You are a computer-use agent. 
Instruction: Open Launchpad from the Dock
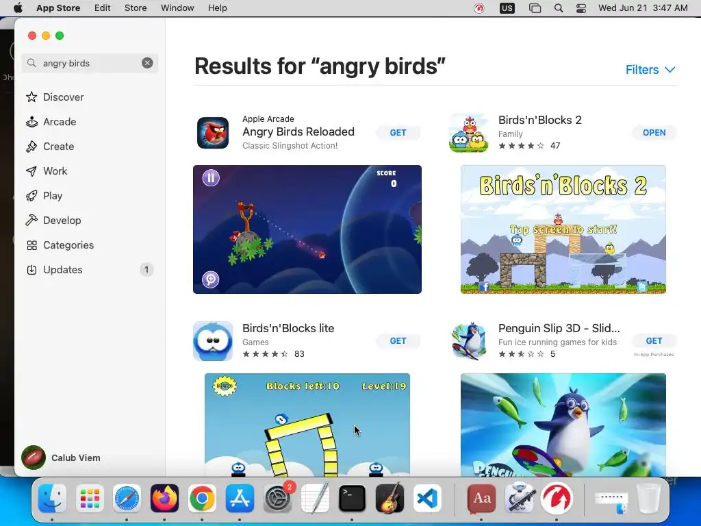(90, 499)
